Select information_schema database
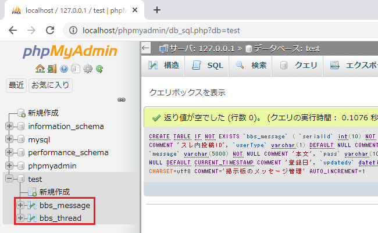Image resolution: width=378 pixels, height=233 pixels. pos(66,126)
